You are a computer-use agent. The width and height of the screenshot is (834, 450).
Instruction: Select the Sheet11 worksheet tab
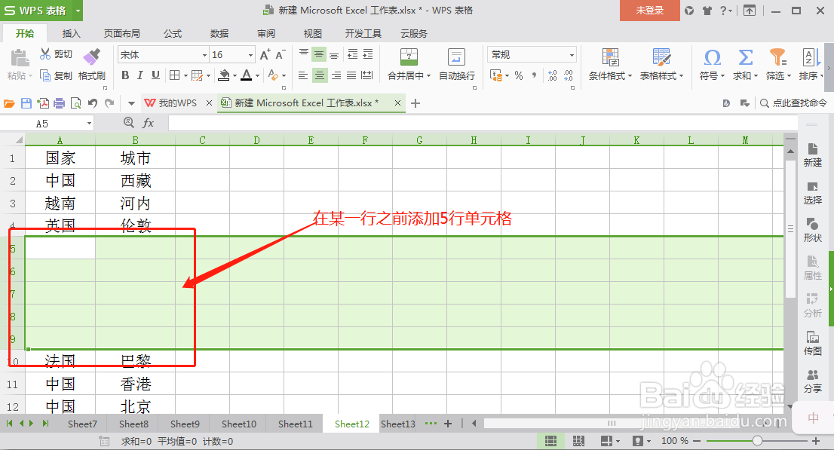(295, 424)
